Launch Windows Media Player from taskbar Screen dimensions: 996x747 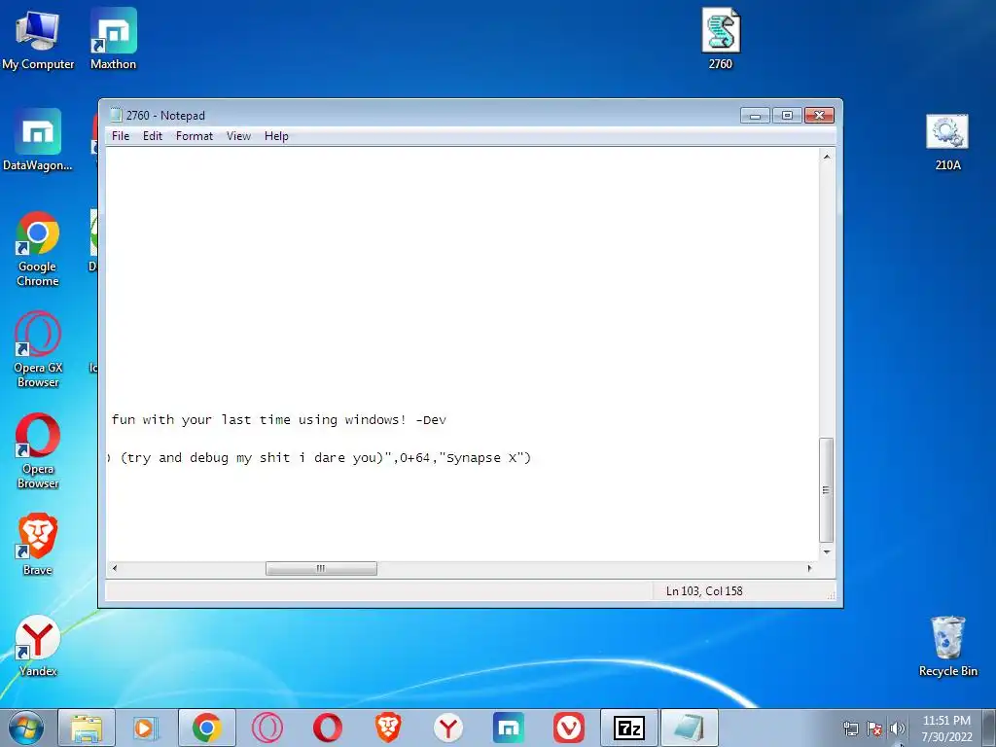(x=146, y=728)
